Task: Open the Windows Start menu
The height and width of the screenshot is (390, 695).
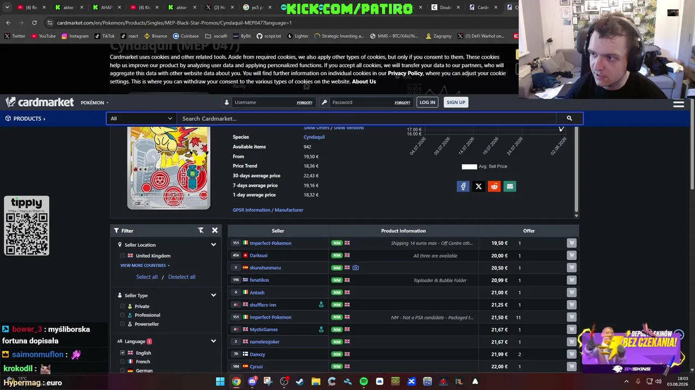Action: pyautogui.click(x=220, y=381)
